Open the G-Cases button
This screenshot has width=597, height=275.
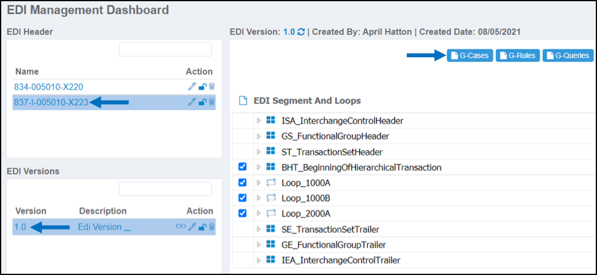pyautogui.click(x=470, y=55)
